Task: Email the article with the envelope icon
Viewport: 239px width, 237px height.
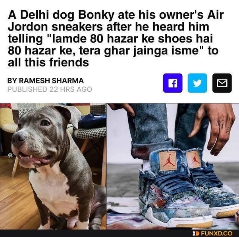Action: pyautogui.click(x=222, y=83)
